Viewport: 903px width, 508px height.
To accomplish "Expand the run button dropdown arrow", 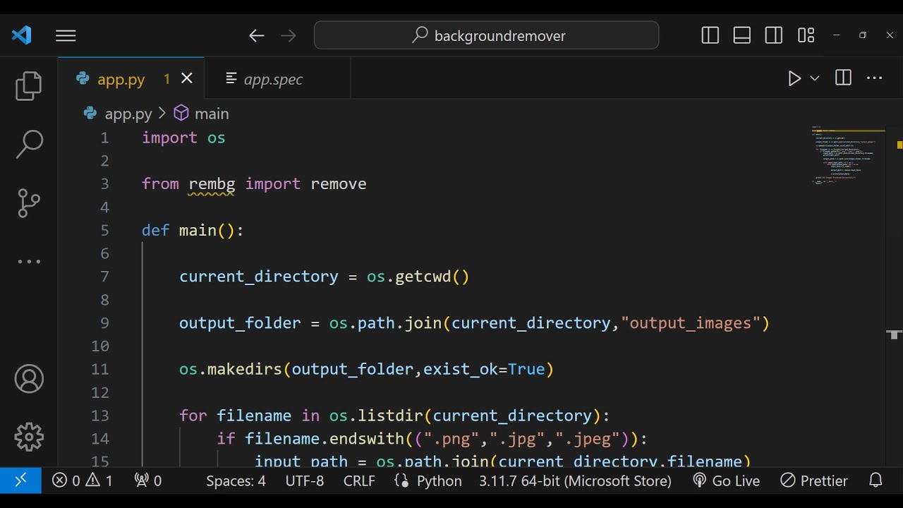I will coord(815,78).
